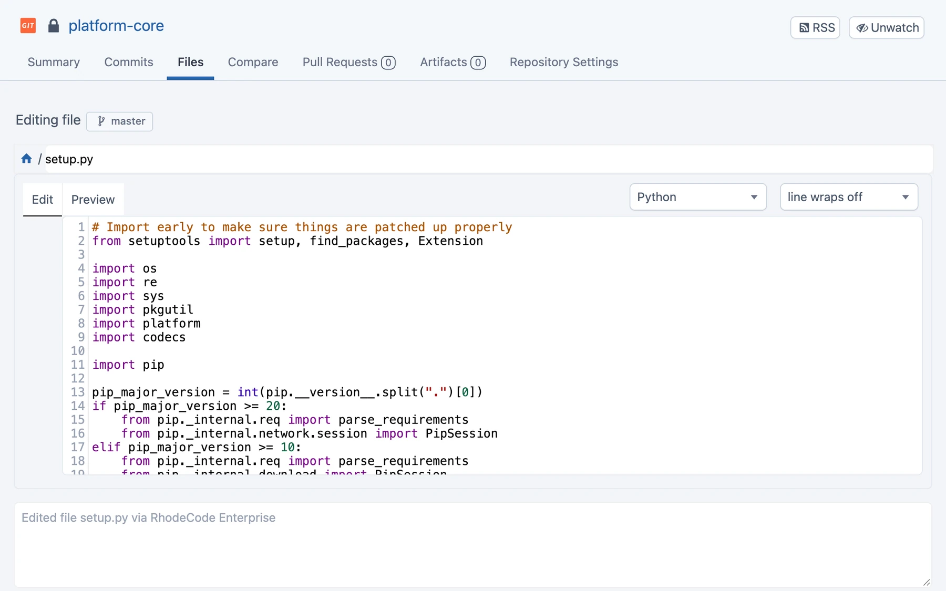Click line 'if pip_major_version >= 20:'
This screenshot has width=946, height=591.
click(x=189, y=406)
